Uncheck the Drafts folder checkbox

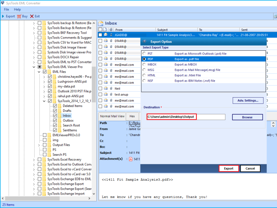tap(55, 111)
